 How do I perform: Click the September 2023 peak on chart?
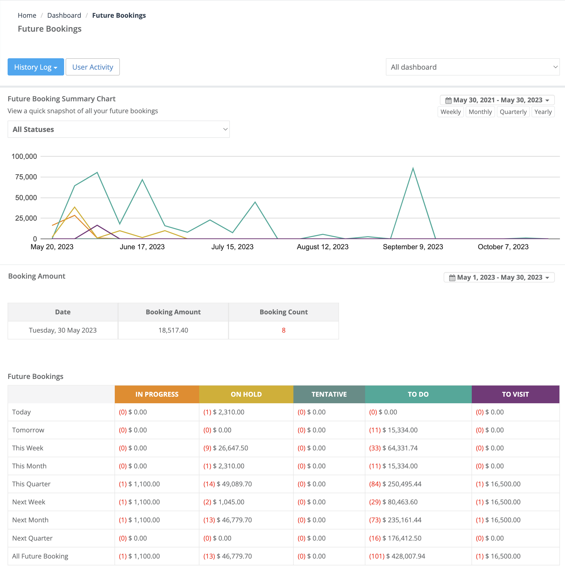point(413,168)
